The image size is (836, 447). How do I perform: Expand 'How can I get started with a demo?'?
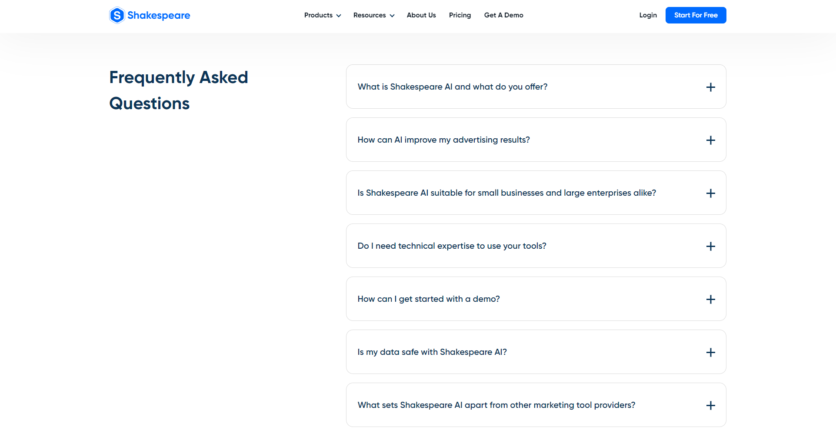tap(429, 299)
